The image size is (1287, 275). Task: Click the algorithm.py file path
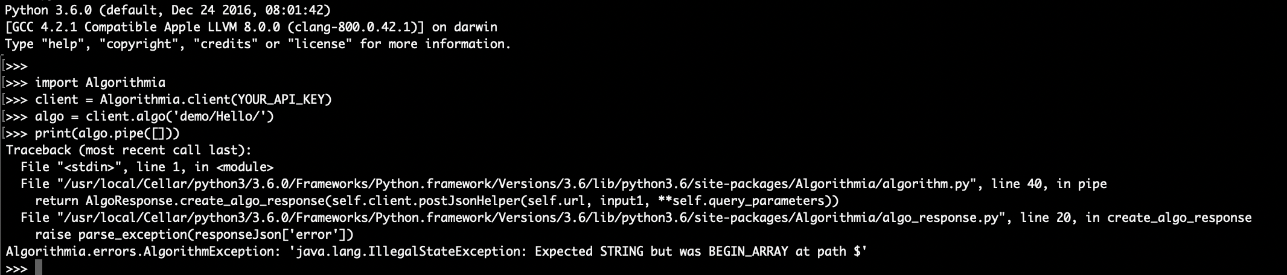[515, 184]
